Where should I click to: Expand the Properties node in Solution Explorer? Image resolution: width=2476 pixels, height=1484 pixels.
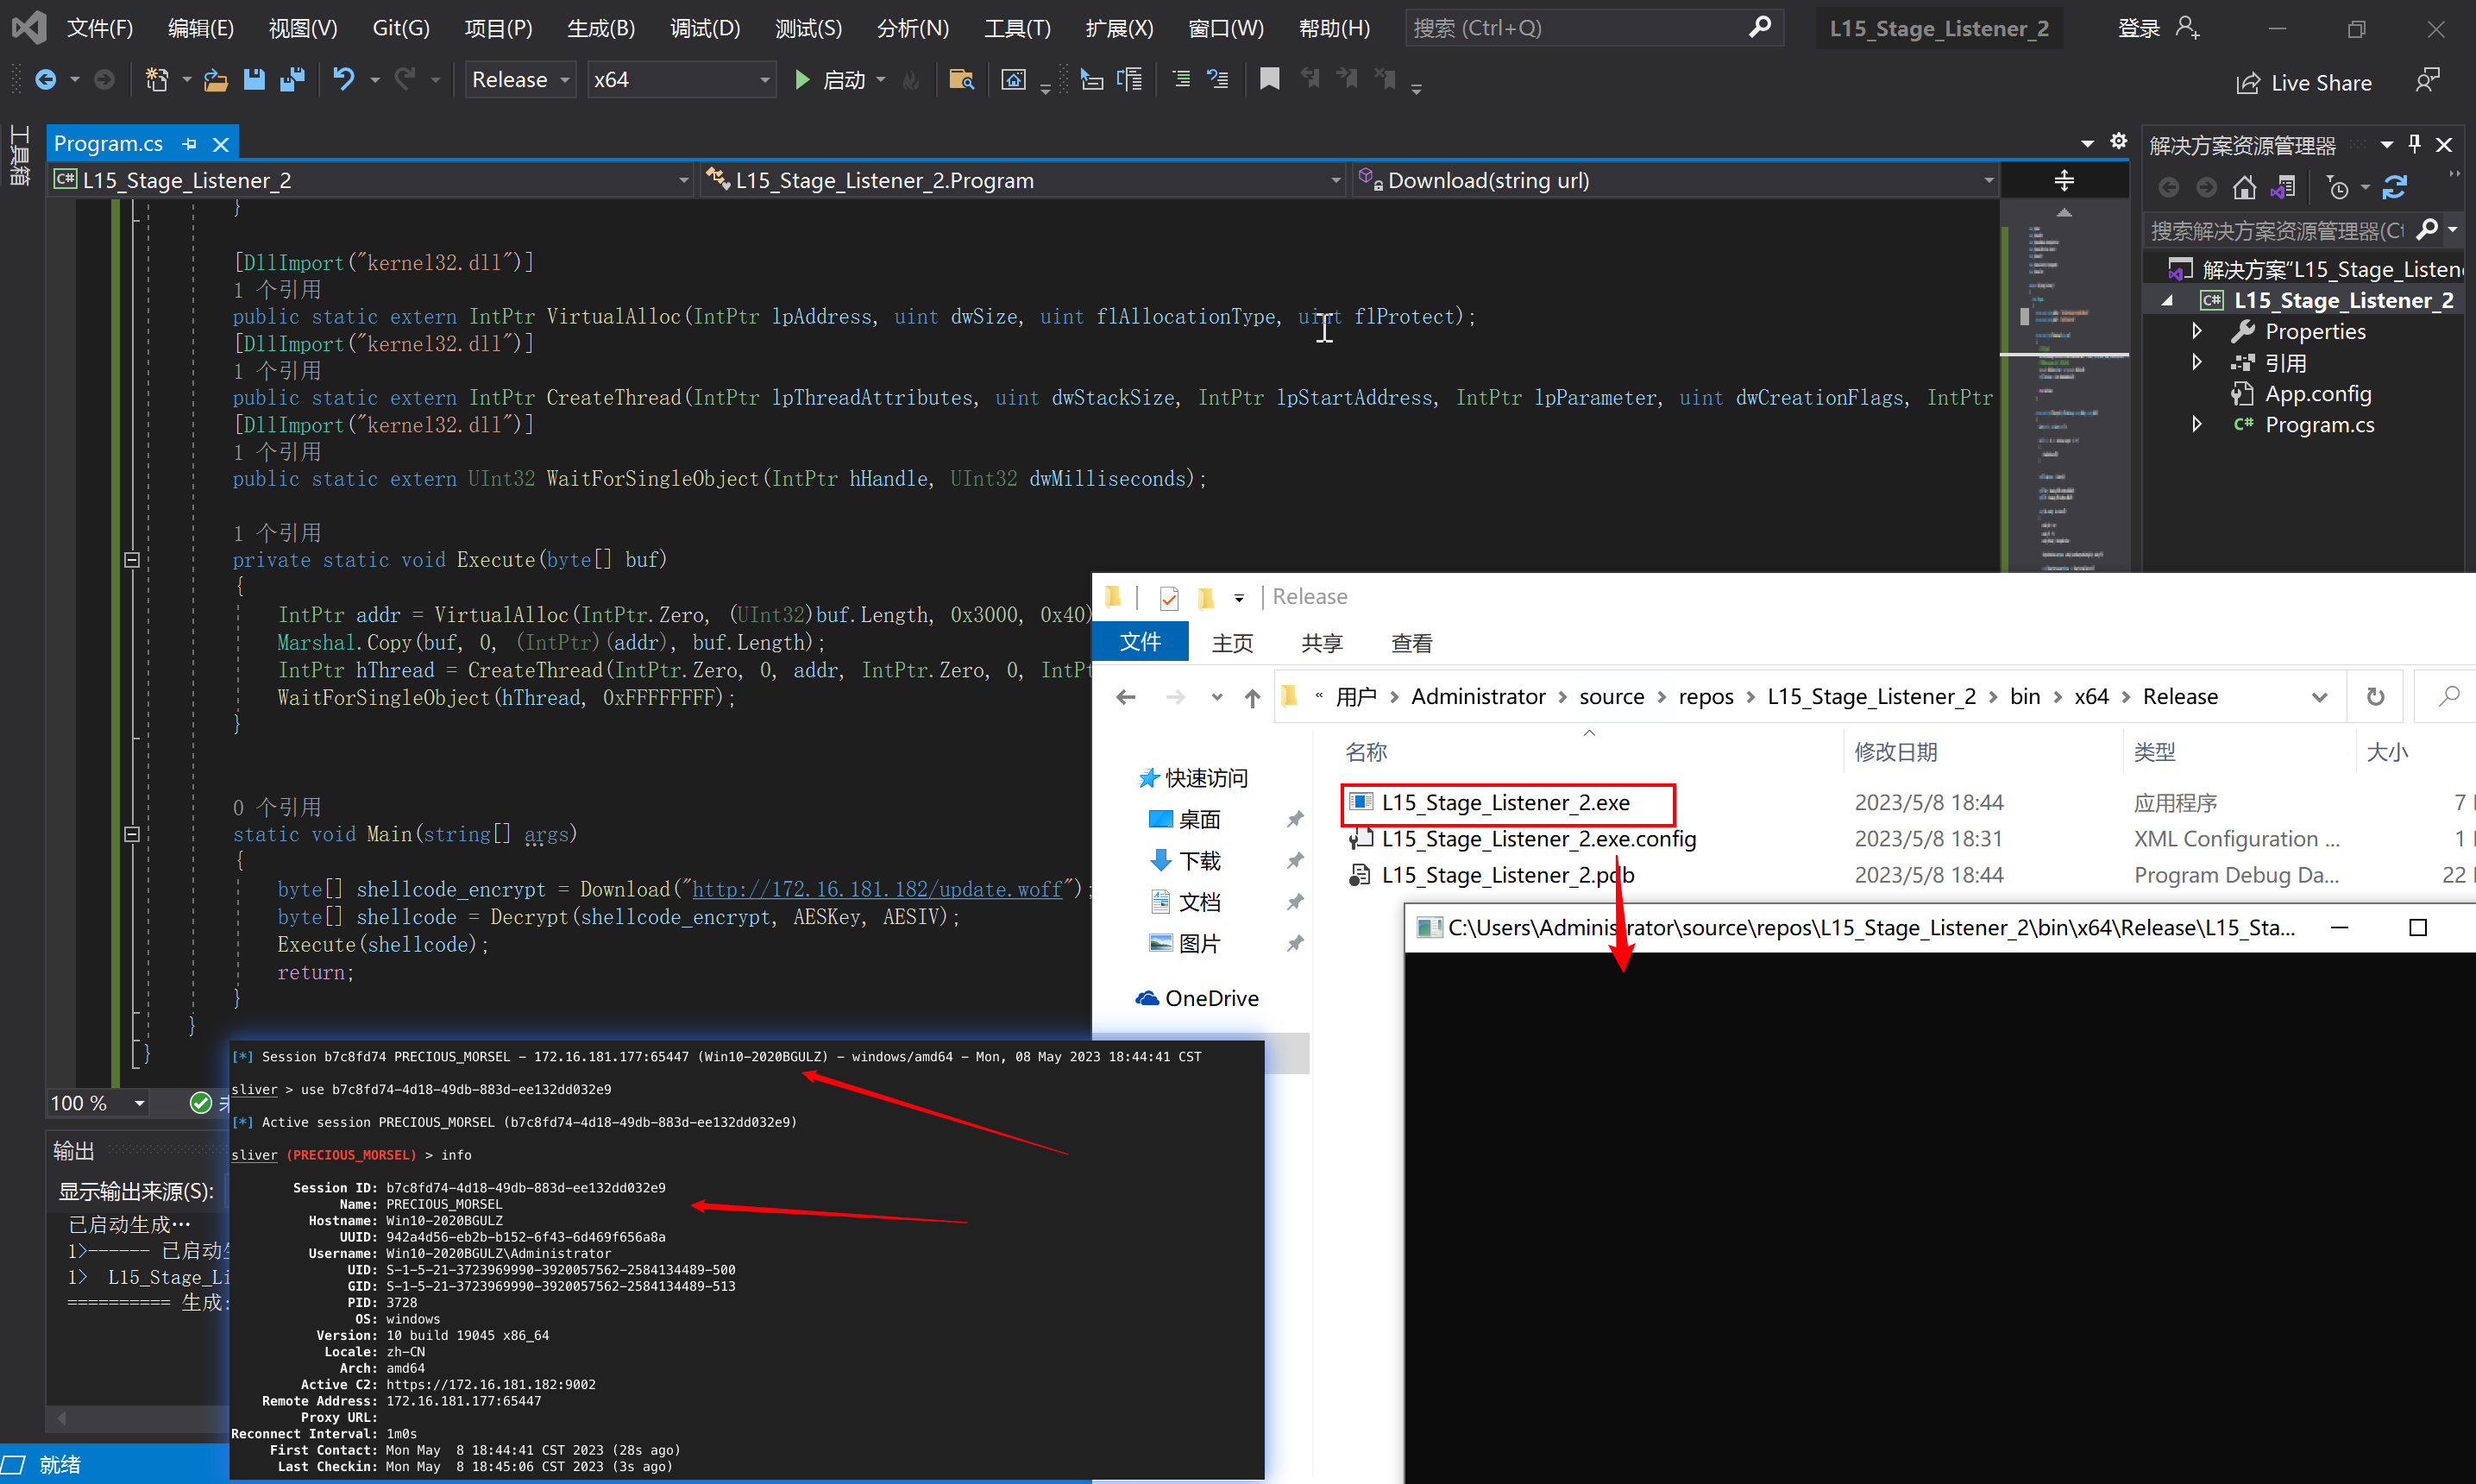[x=2196, y=331]
